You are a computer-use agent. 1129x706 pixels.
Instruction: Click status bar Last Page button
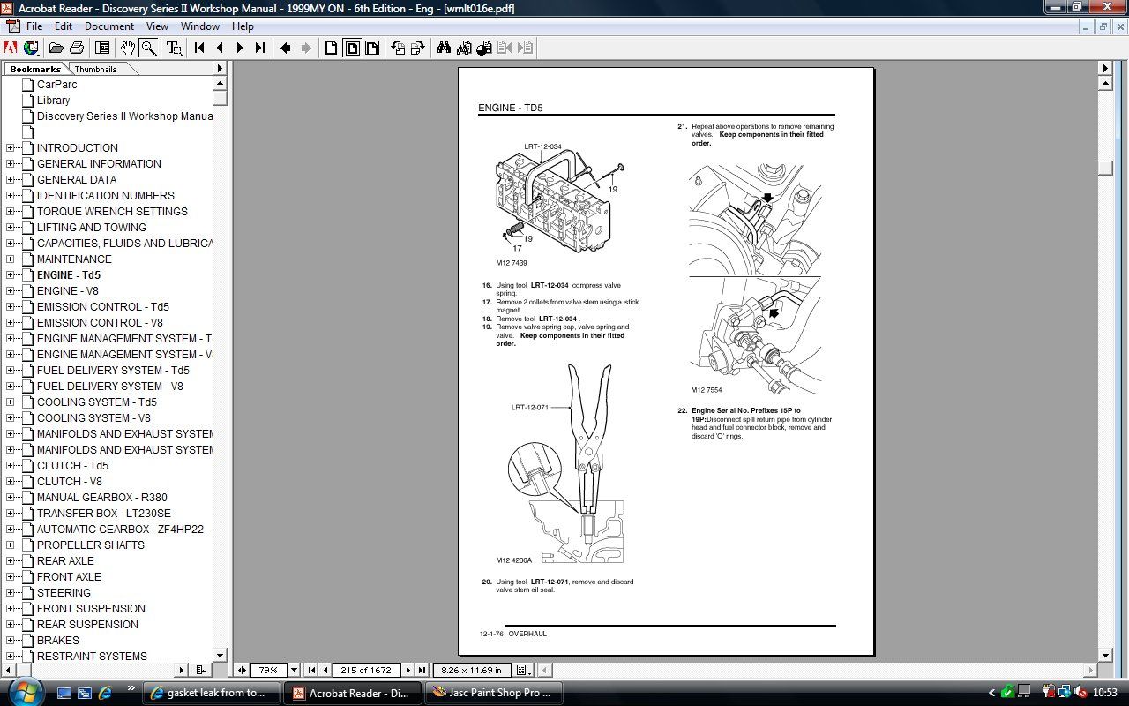pos(422,670)
